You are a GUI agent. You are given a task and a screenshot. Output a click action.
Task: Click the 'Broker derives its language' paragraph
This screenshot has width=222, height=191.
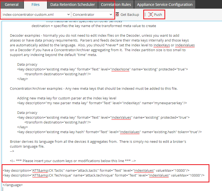point(98,141)
